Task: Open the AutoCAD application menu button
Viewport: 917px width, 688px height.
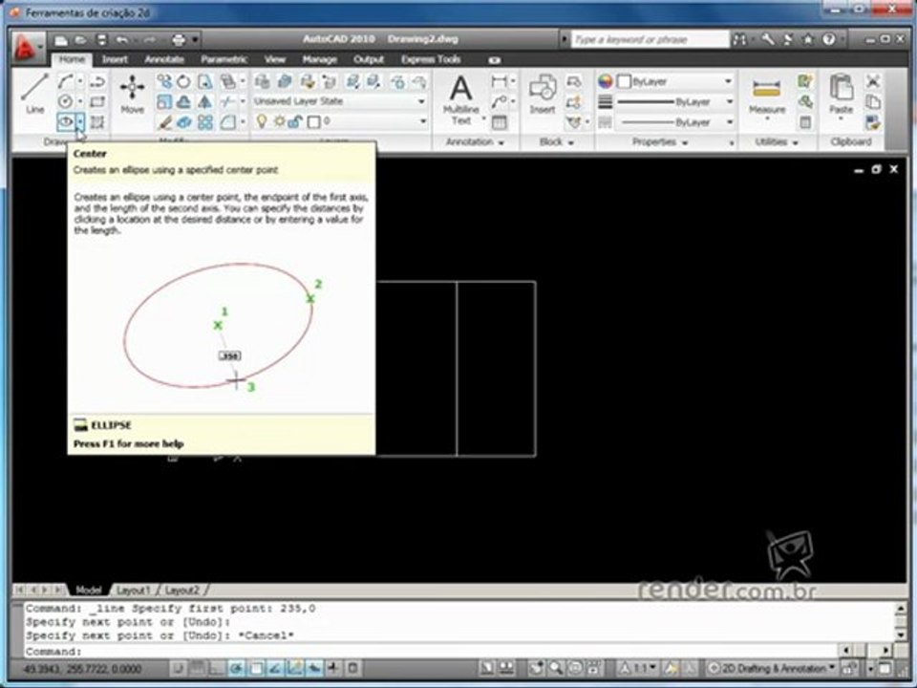Action: click(x=27, y=47)
